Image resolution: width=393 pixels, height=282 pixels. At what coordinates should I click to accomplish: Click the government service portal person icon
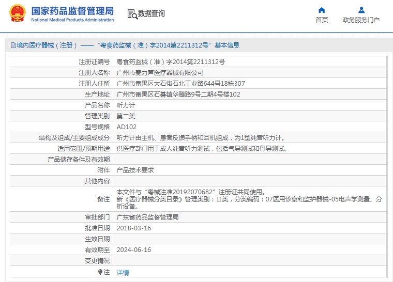click(361, 10)
